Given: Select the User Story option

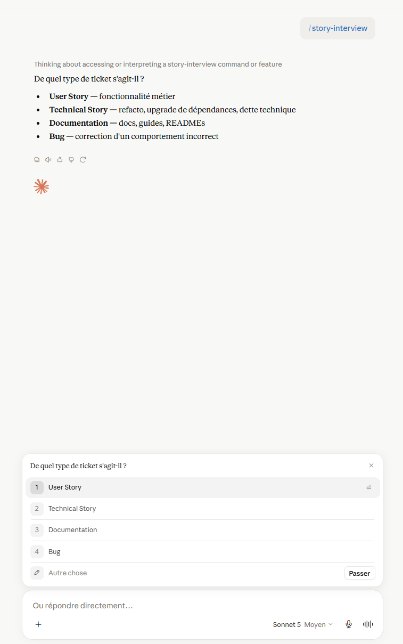Looking at the screenshot, I should [x=203, y=487].
